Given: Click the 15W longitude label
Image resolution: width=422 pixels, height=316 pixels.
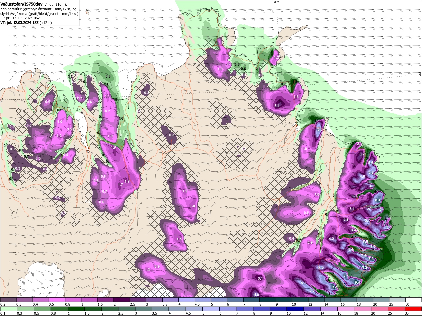Looking at the screenshot, I should pyautogui.click(x=276, y=2).
